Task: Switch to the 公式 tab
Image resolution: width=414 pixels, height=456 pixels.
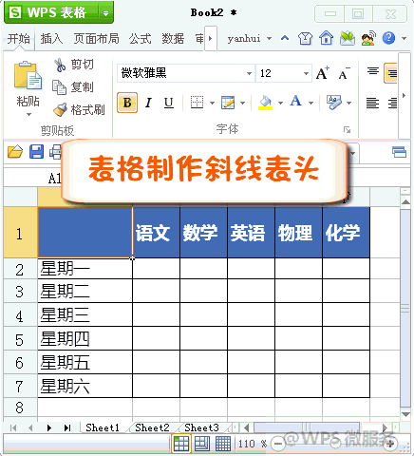Action: 140,39
